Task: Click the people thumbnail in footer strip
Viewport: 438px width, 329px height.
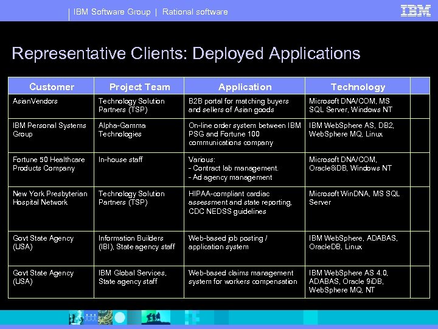Action: pos(90,317)
